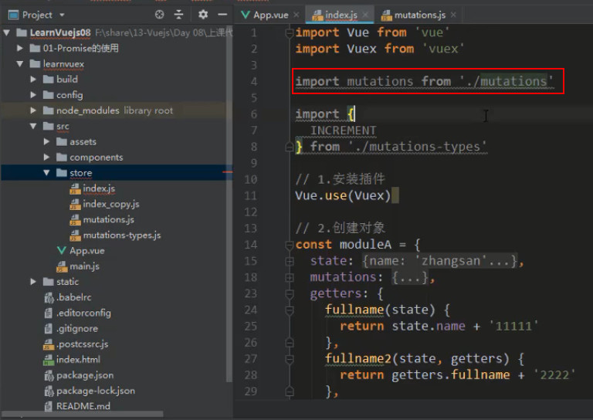Open the Project view dropdown
The width and height of the screenshot is (593, 420).
pyautogui.click(x=62, y=15)
